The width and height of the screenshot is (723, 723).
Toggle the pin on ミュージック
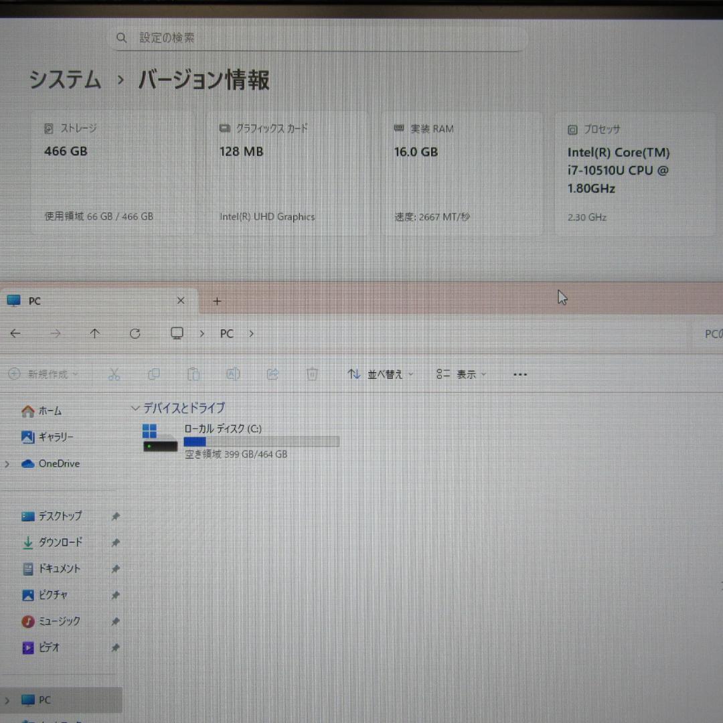[x=115, y=621]
